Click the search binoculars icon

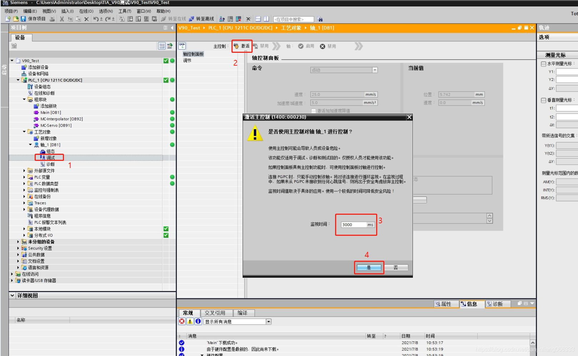click(320, 19)
